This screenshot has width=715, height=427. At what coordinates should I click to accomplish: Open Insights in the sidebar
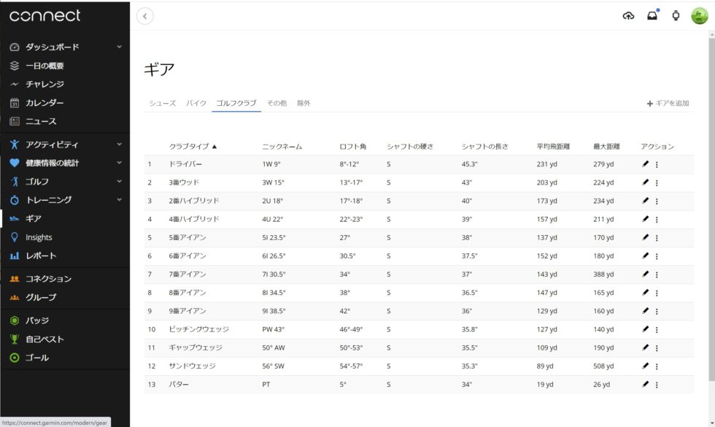click(x=39, y=237)
